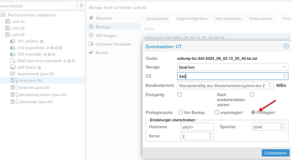Click the Hostname jellyfin field
This screenshot has height=160, width=291.
[197, 127]
